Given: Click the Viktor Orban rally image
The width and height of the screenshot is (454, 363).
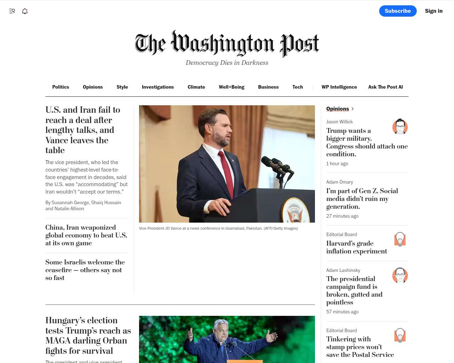Looking at the screenshot, I should 227,339.
